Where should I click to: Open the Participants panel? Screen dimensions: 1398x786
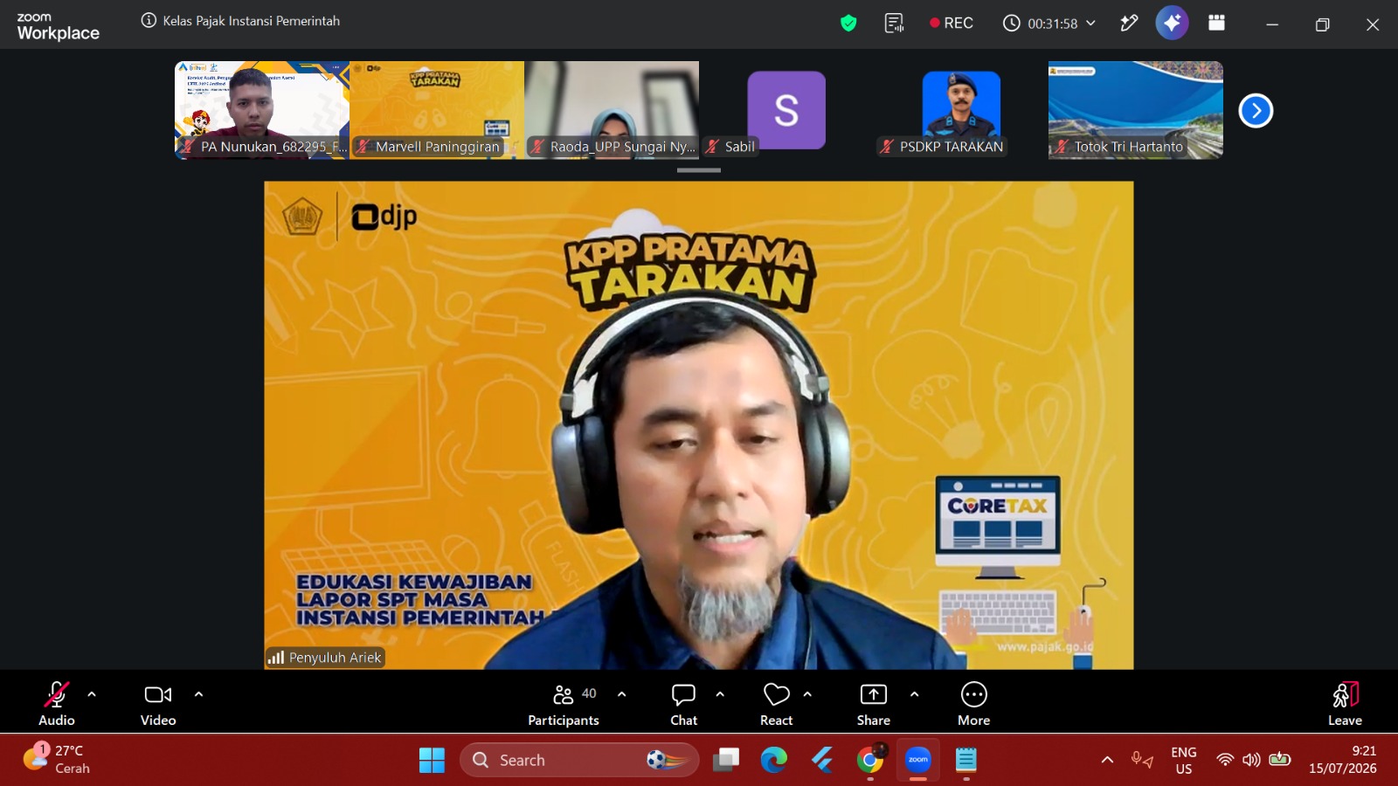pyautogui.click(x=564, y=703)
